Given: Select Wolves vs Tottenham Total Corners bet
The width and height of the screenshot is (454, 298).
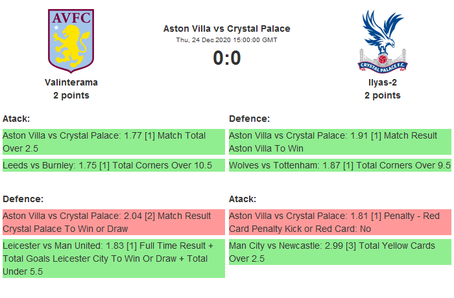Looking at the screenshot, I should (x=339, y=165).
